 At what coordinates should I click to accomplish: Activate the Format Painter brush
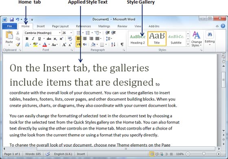coord(18,44)
